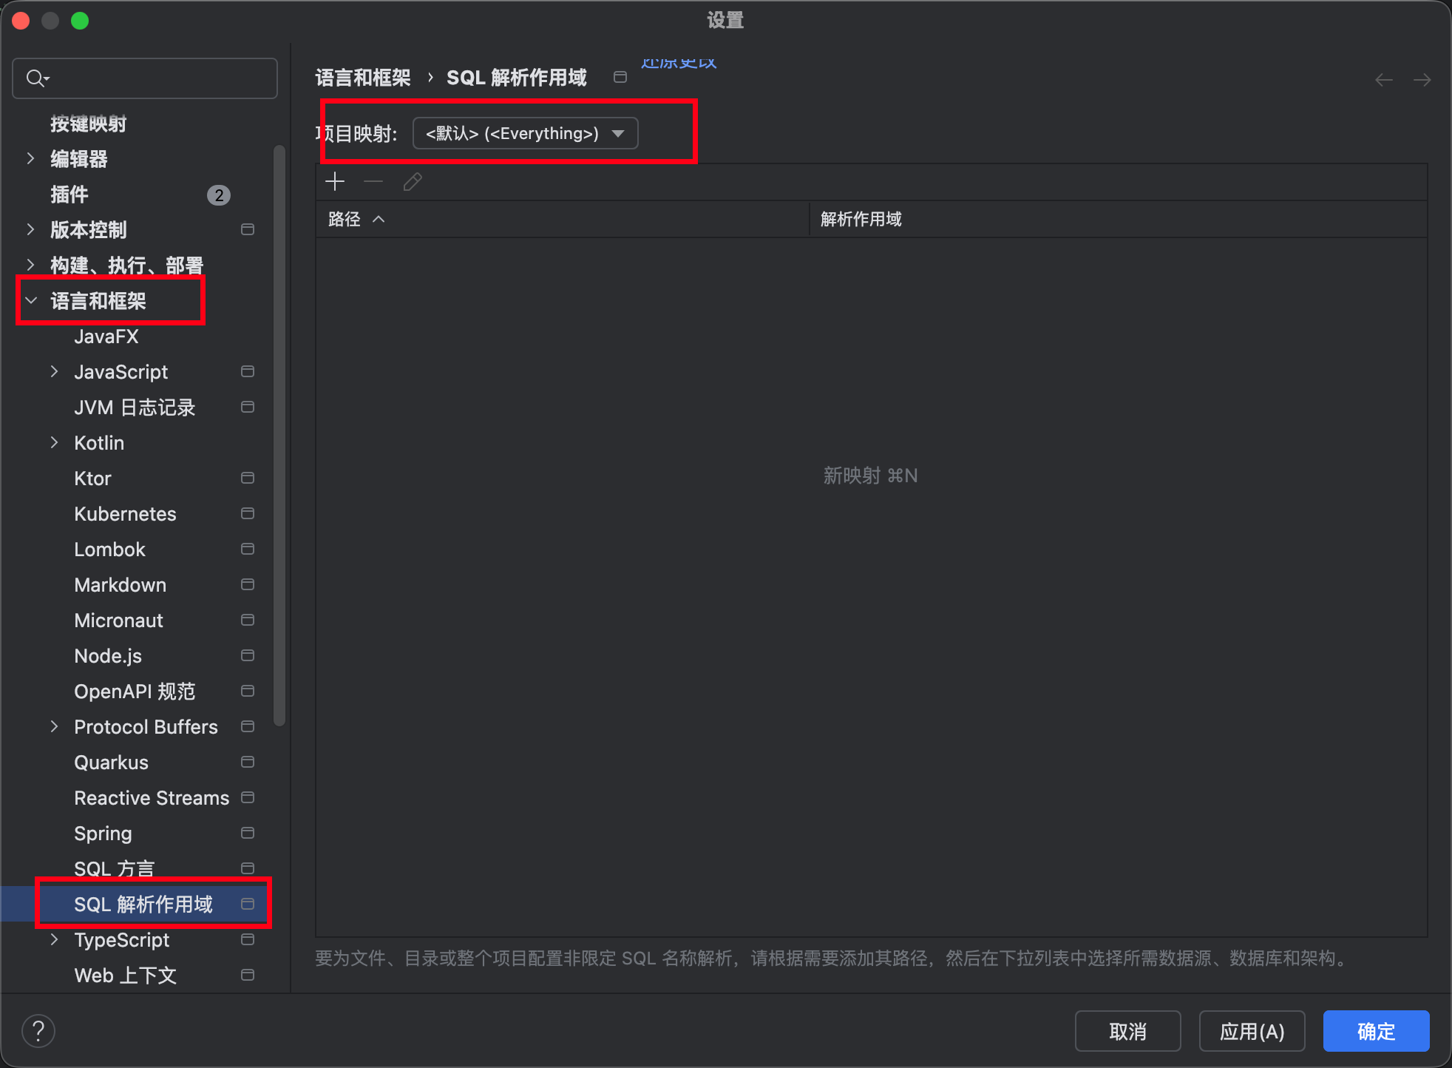Select the SQL 方言 settings item

coord(115,868)
